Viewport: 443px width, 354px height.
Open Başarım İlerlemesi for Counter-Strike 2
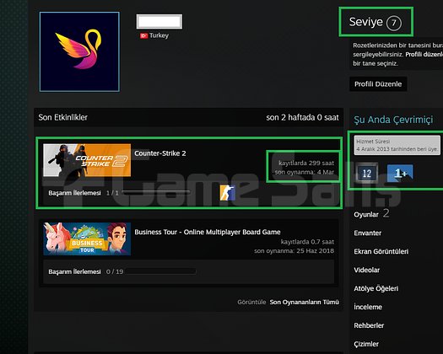pyautogui.click(x=74, y=193)
